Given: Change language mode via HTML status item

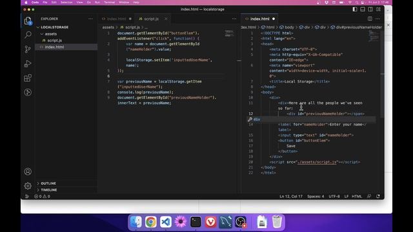Looking at the screenshot, I should pos(357,196).
